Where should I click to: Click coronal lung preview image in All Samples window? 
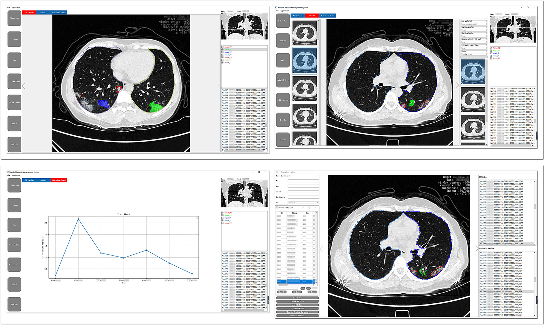pos(245,27)
